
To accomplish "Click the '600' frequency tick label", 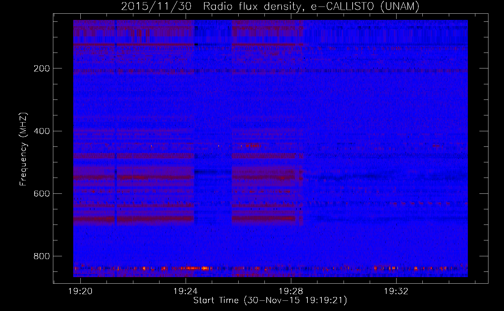I will pos(42,193).
